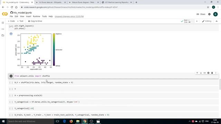Open a new browser tab

(x=136, y=2)
